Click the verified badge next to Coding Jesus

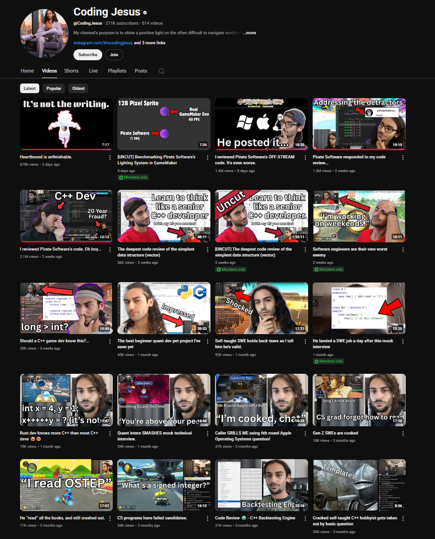coord(145,13)
